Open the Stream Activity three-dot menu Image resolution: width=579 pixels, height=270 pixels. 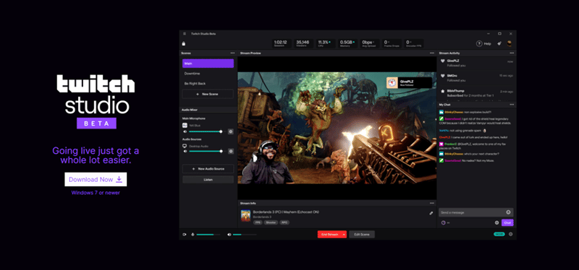[512, 53]
